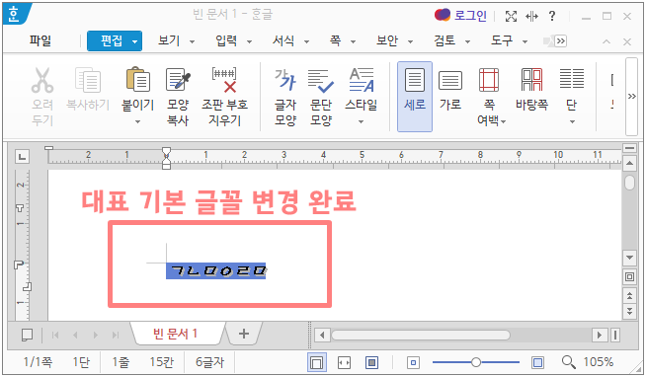Expand the Columns (단) dropdown arrow

coord(572,121)
